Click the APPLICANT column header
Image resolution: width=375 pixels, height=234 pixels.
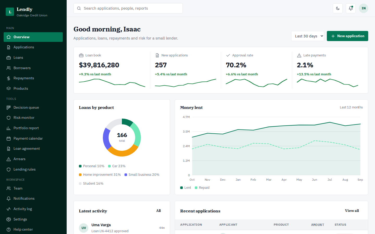click(x=228, y=225)
